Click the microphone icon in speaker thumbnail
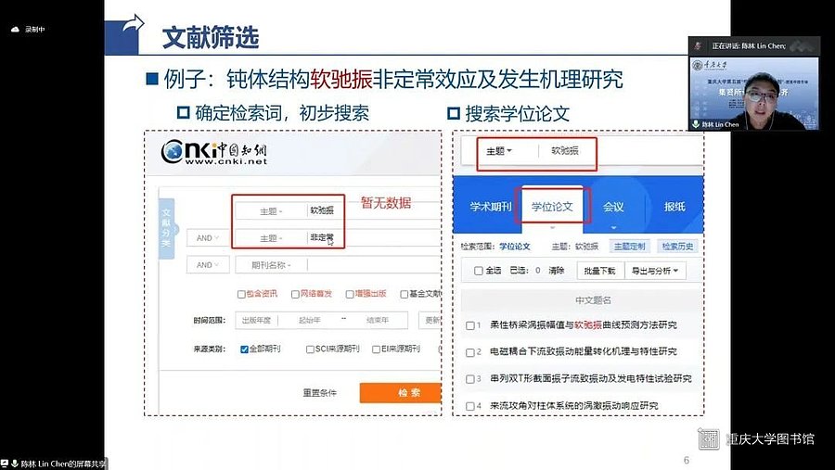The height and width of the screenshot is (470, 835). [696, 124]
